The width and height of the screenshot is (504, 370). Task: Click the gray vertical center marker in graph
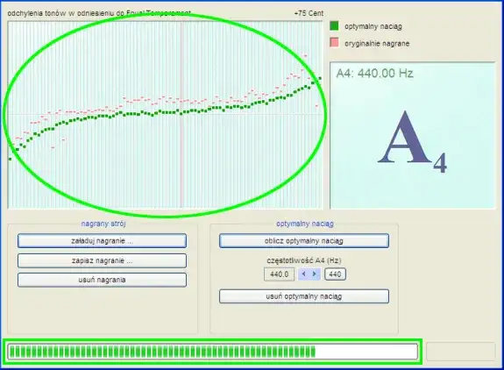[x=181, y=115]
